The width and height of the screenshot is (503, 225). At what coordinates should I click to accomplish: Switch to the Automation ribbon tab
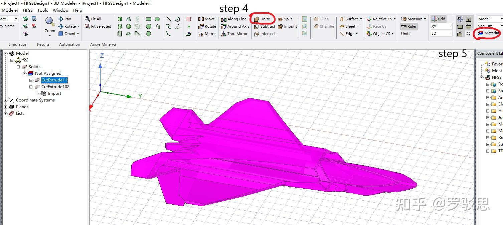pos(69,44)
